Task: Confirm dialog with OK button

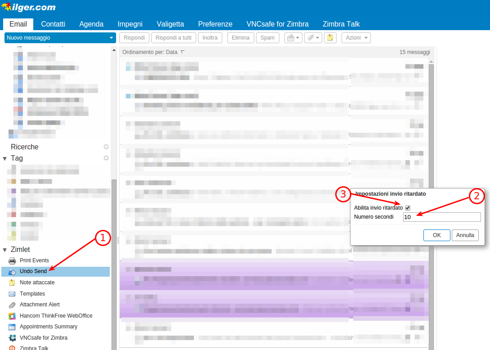Action: tap(436, 235)
